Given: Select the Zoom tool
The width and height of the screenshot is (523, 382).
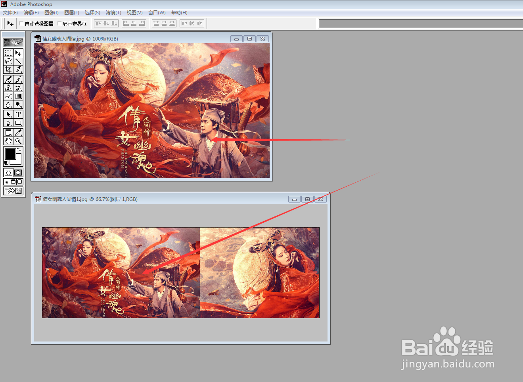Looking at the screenshot, I should pyautogui.click(x=18, y=141).
